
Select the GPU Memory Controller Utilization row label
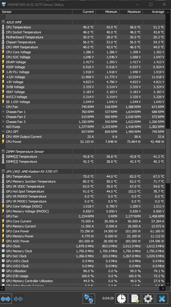29,281
